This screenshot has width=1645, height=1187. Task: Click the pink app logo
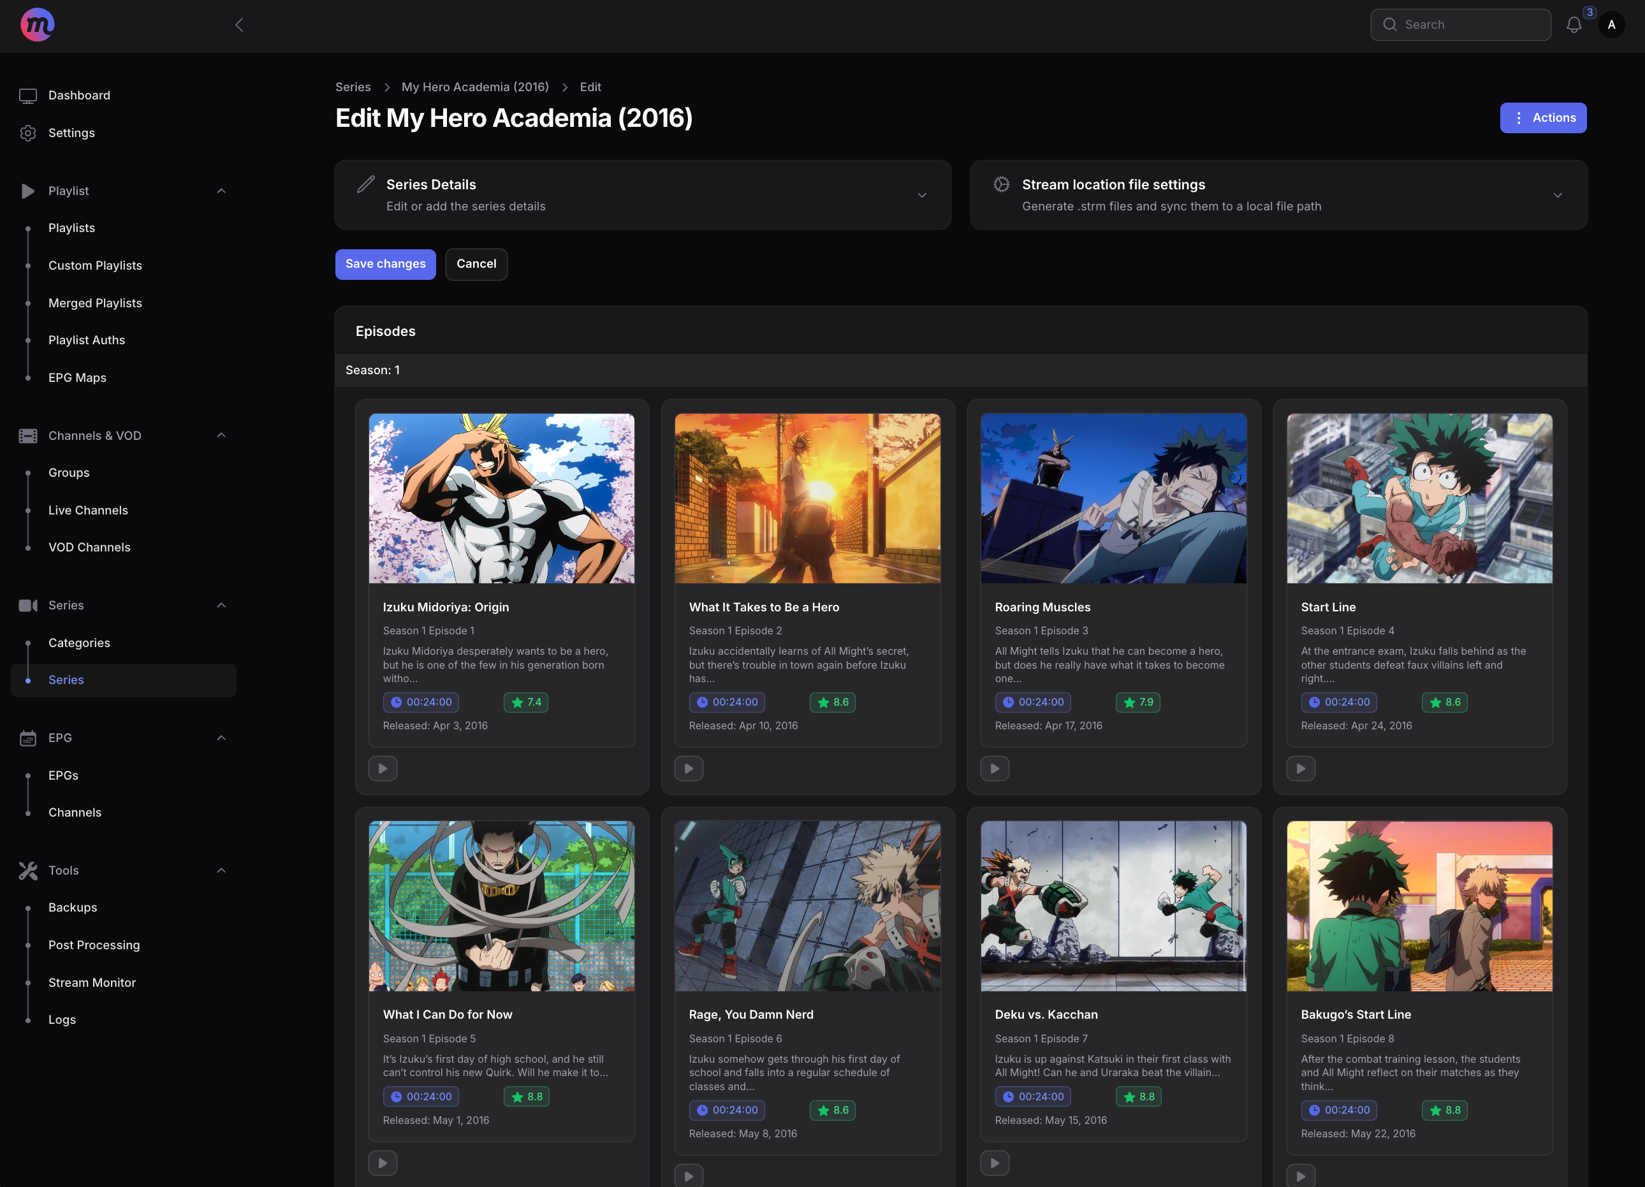point(37,24)
